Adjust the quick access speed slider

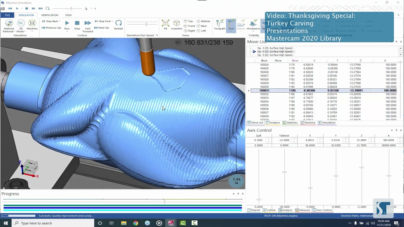pyautogui.click(x=71, y=9)
